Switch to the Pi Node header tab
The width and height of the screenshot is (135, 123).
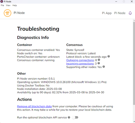pyautogui.click(x=120, y=13)
